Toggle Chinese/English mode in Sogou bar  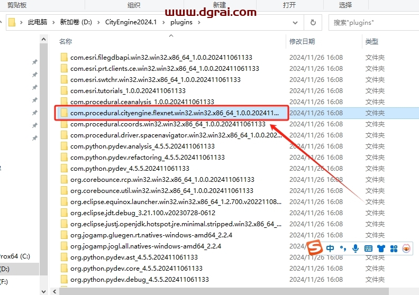(330, 248)
